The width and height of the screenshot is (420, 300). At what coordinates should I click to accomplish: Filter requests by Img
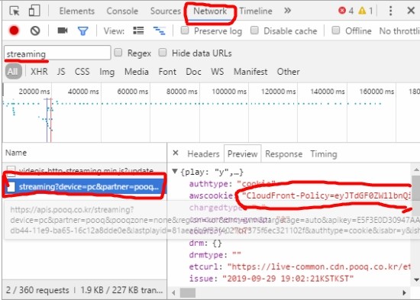pyautogui.click(x=107, y=72)
